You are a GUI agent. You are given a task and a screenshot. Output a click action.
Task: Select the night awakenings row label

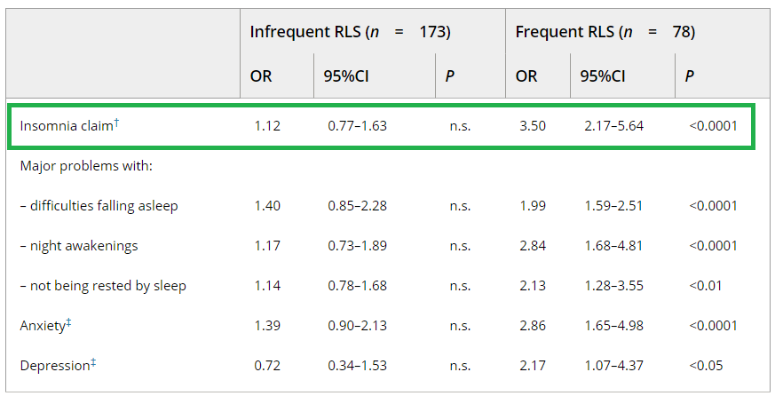[79, 246]
